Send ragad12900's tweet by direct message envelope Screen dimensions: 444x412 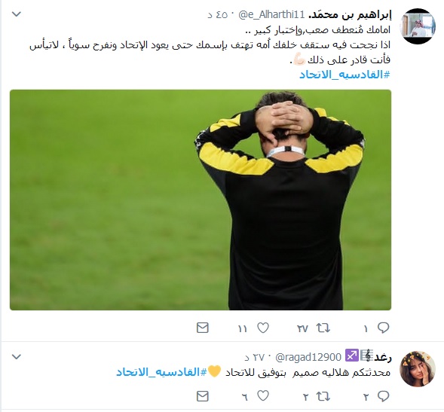click(x=203, y=396)
